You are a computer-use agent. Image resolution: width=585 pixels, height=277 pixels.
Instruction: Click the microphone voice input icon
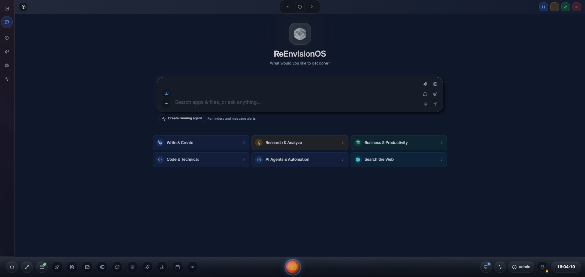[x=425, y=104]
